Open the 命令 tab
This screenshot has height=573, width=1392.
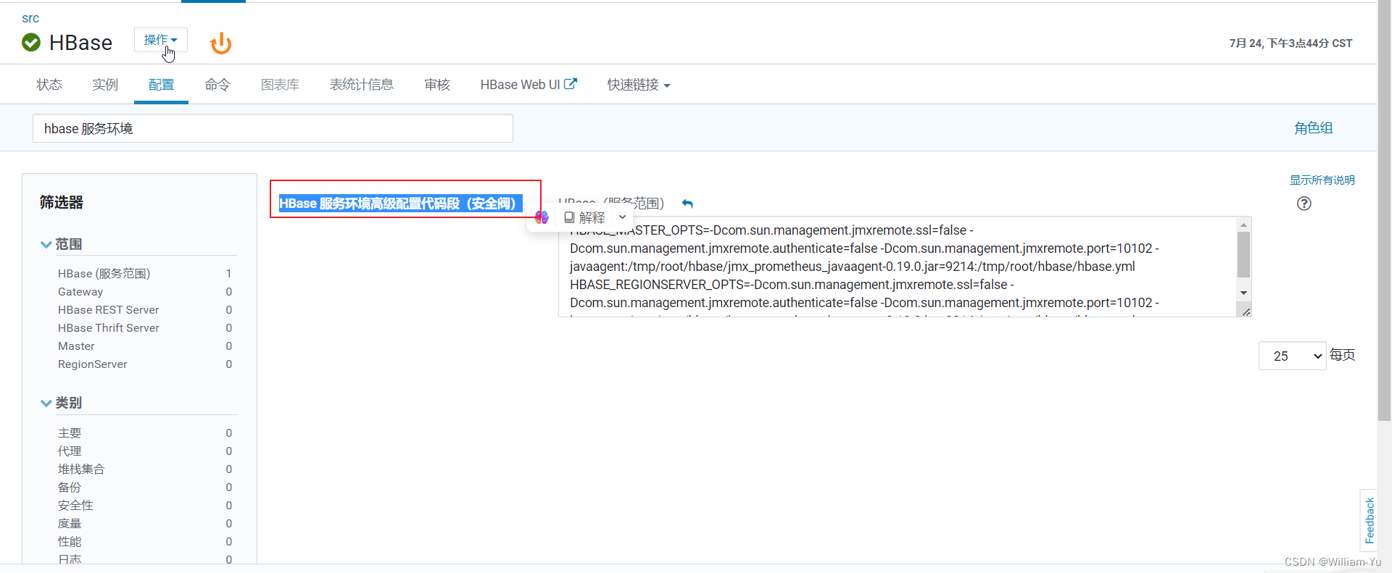pyautogui.click(x=217, y=85)
